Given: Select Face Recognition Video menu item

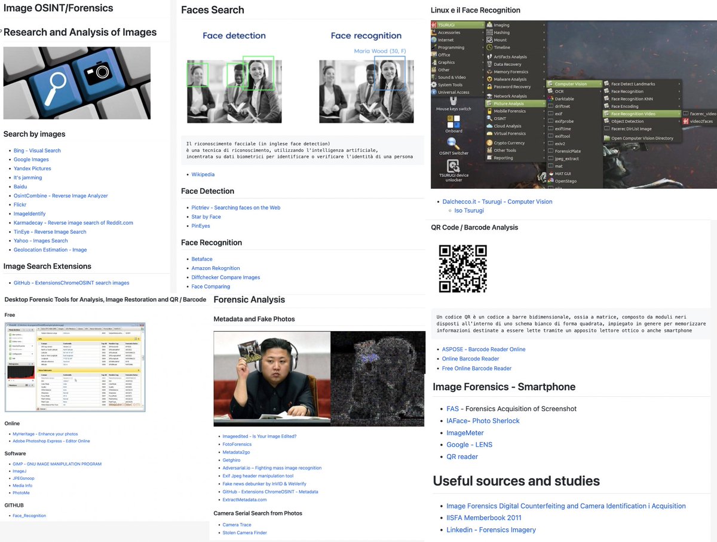Looking at the screenshot, I should point(642,114).
